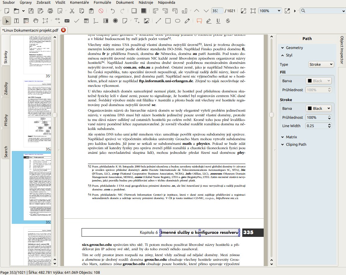The image size is (346, 275).
Task: Toggle the solid dark page display icon
Action: click(x=144, y=11)
